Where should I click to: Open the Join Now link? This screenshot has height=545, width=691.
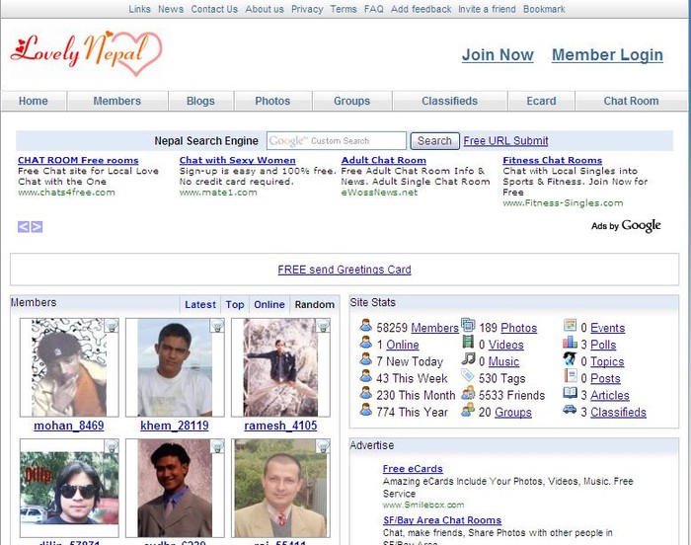(498, 55)
